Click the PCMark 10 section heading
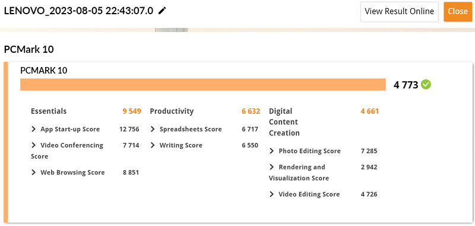 pyautogui.click(x=28, y=49)
